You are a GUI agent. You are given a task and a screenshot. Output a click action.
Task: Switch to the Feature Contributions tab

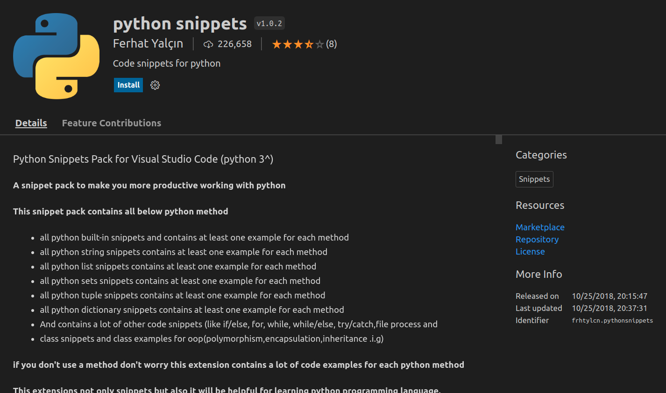[x=111, y=123]
